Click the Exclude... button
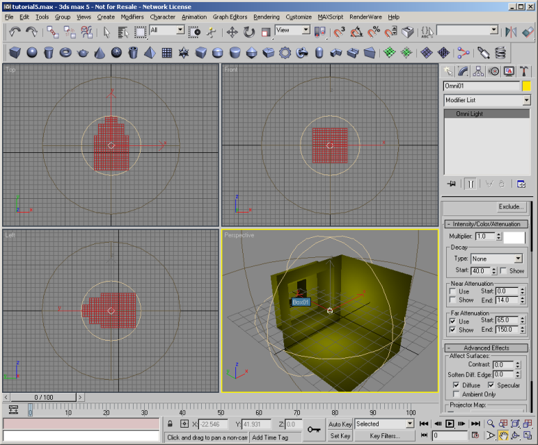 [510, 207]
